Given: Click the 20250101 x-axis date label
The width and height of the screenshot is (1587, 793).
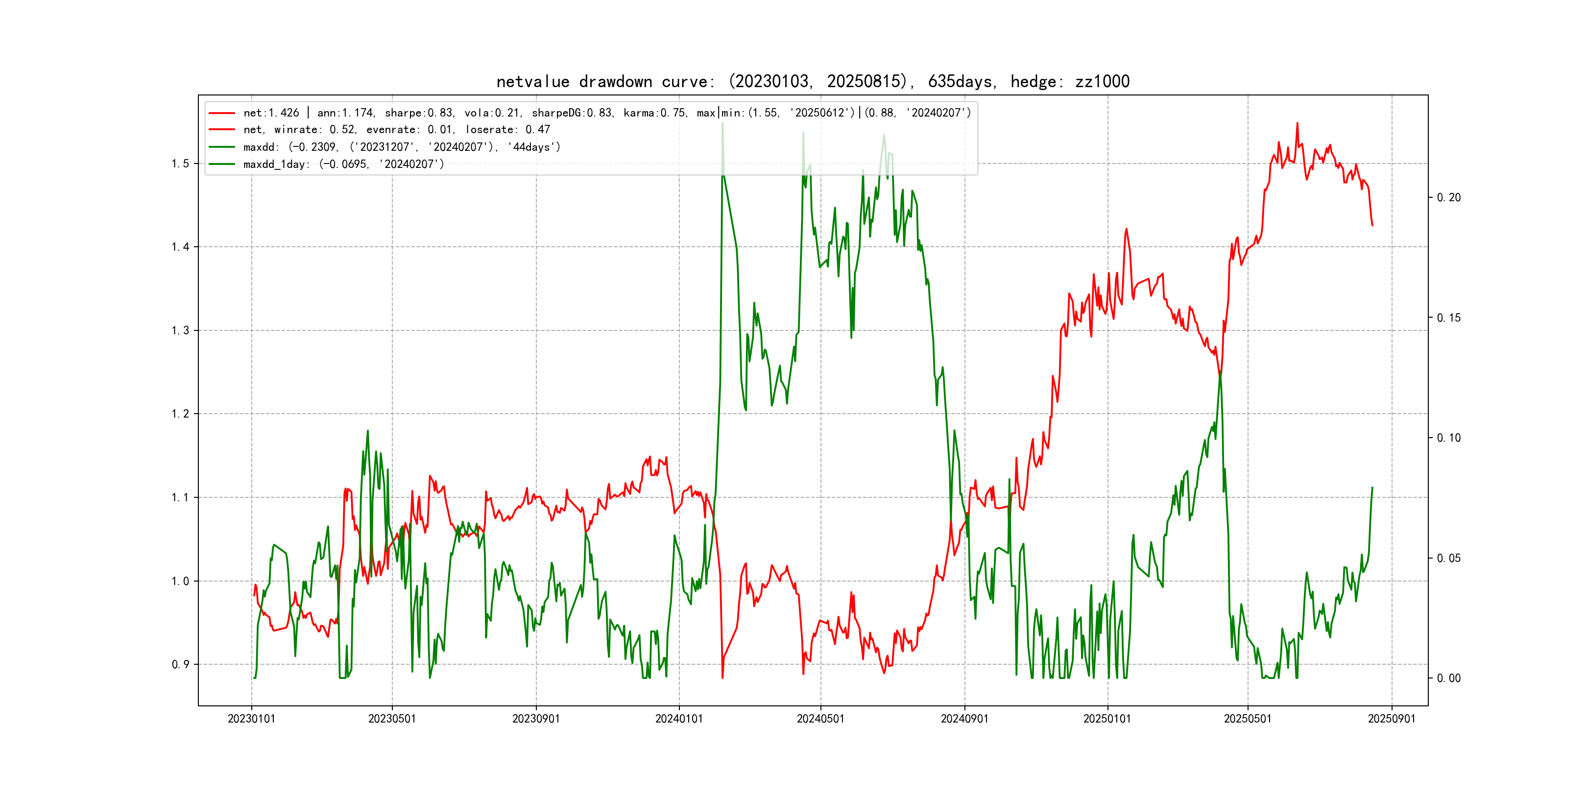Looking at the screenshot, I should click(1107, 719).
